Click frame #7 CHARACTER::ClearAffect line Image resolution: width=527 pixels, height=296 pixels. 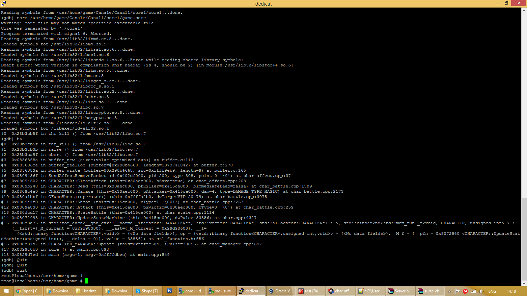(124, 181)
